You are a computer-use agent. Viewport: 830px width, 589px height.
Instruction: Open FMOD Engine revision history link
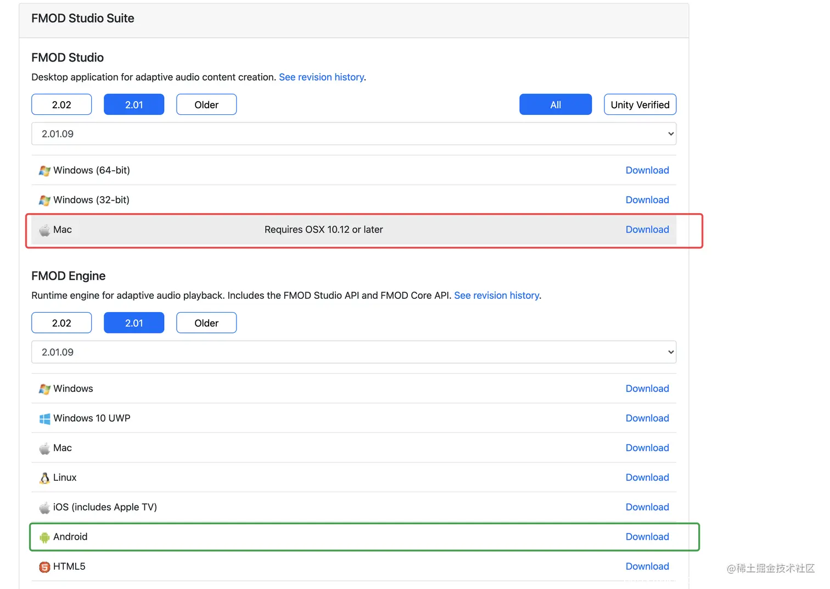pos(496,296)
